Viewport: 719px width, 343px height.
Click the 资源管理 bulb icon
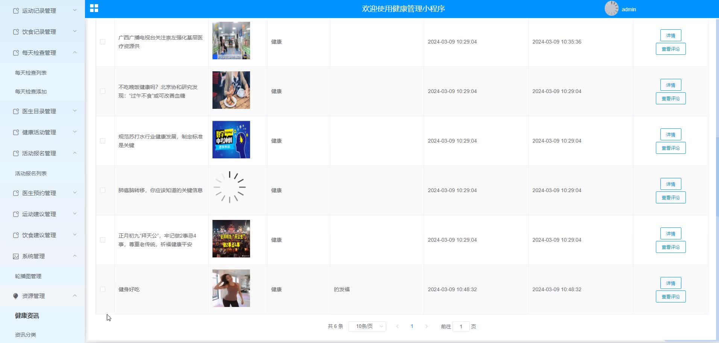[x=16, y=296]
